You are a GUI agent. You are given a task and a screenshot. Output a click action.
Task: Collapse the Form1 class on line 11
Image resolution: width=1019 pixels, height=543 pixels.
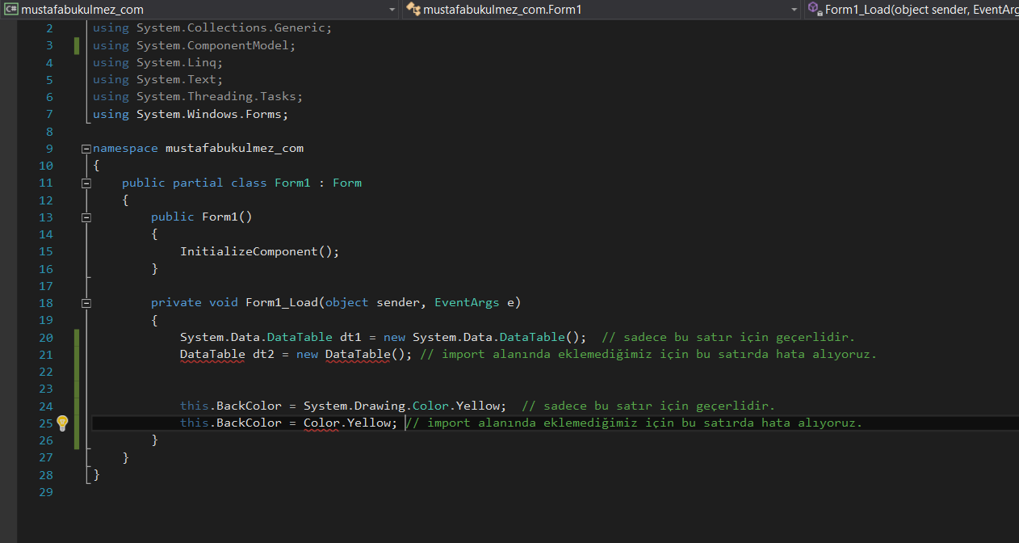[x=86, y=183]
